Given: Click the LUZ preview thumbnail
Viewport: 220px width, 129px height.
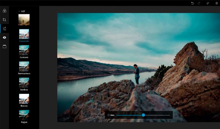Looking at the screenshot, I should pyautogui.click(x=24, y=19).
